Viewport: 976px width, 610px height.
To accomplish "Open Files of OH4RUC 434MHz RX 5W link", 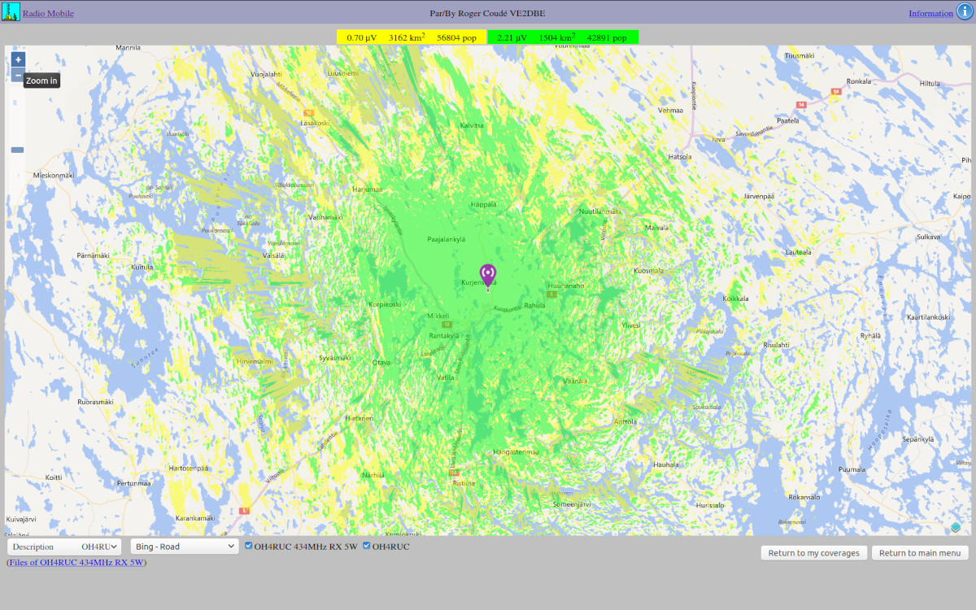I will coord(76,562).
